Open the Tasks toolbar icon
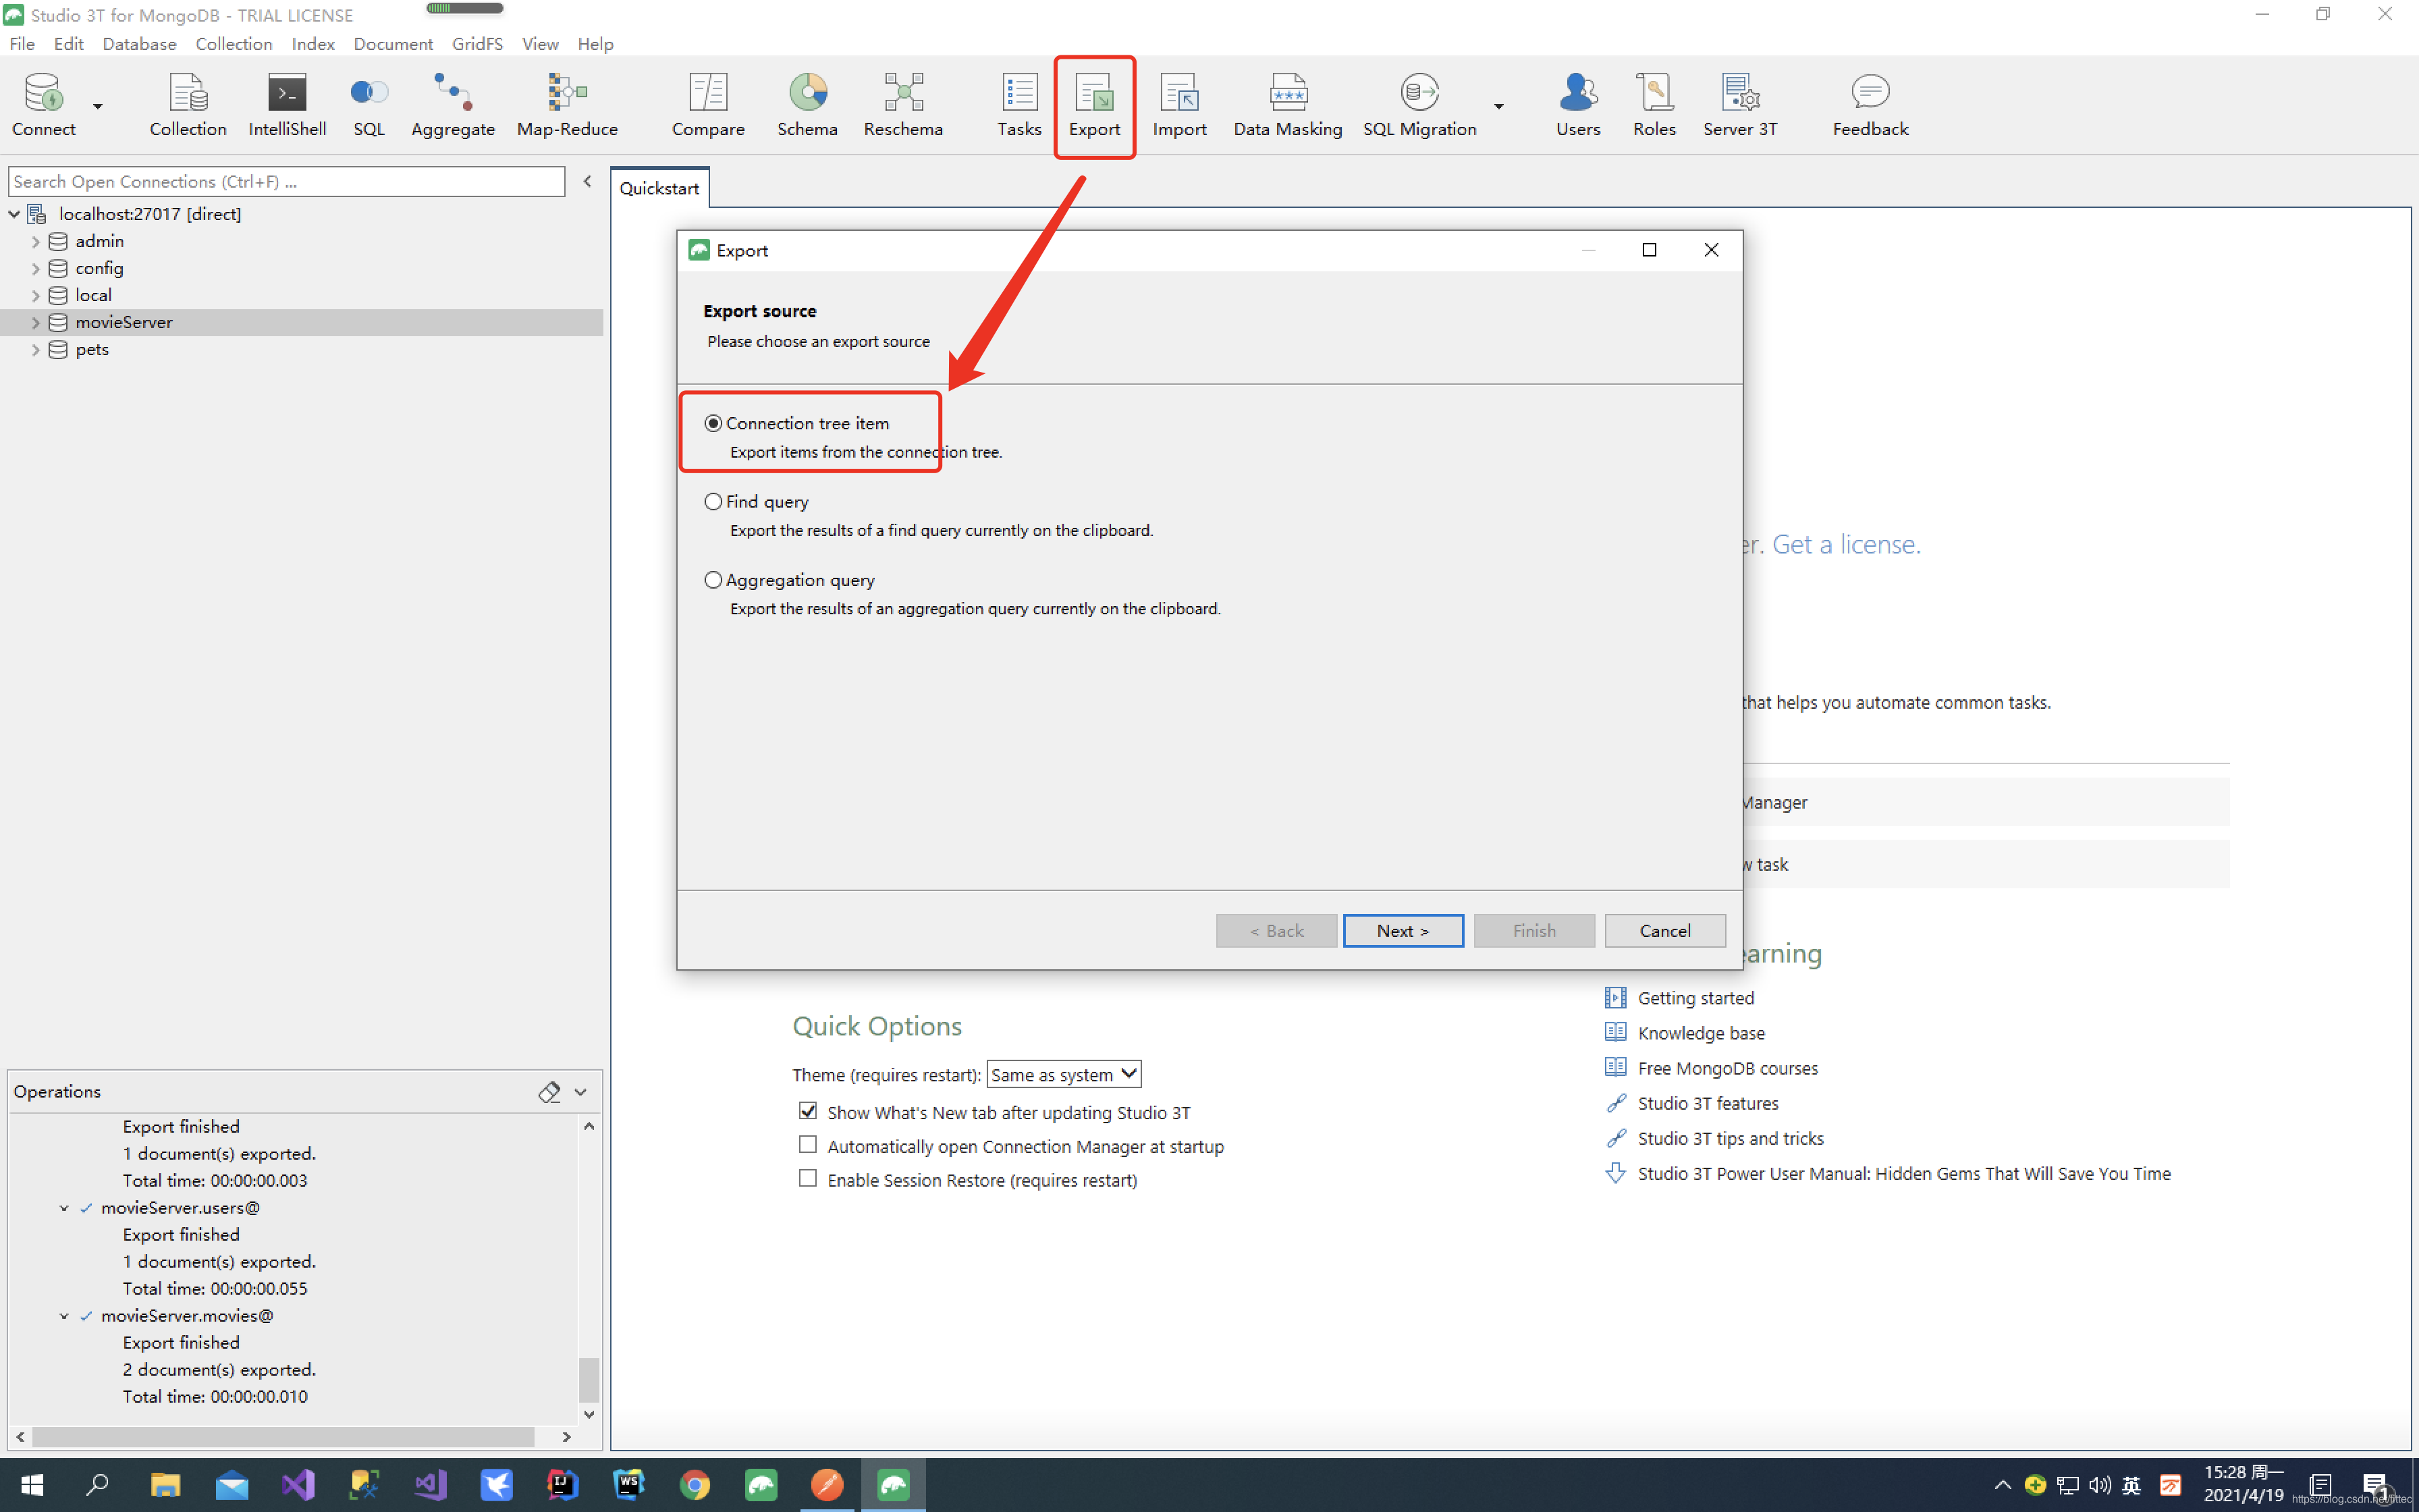 (1018, 105)
